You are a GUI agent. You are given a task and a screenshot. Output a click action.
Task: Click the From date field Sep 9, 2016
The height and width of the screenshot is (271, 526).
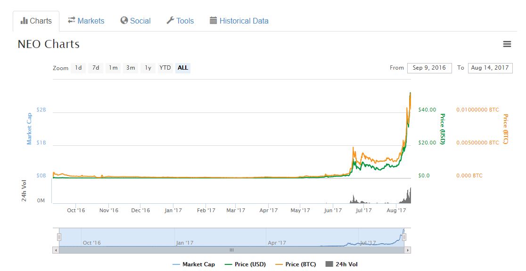click(x=429, y=68)
